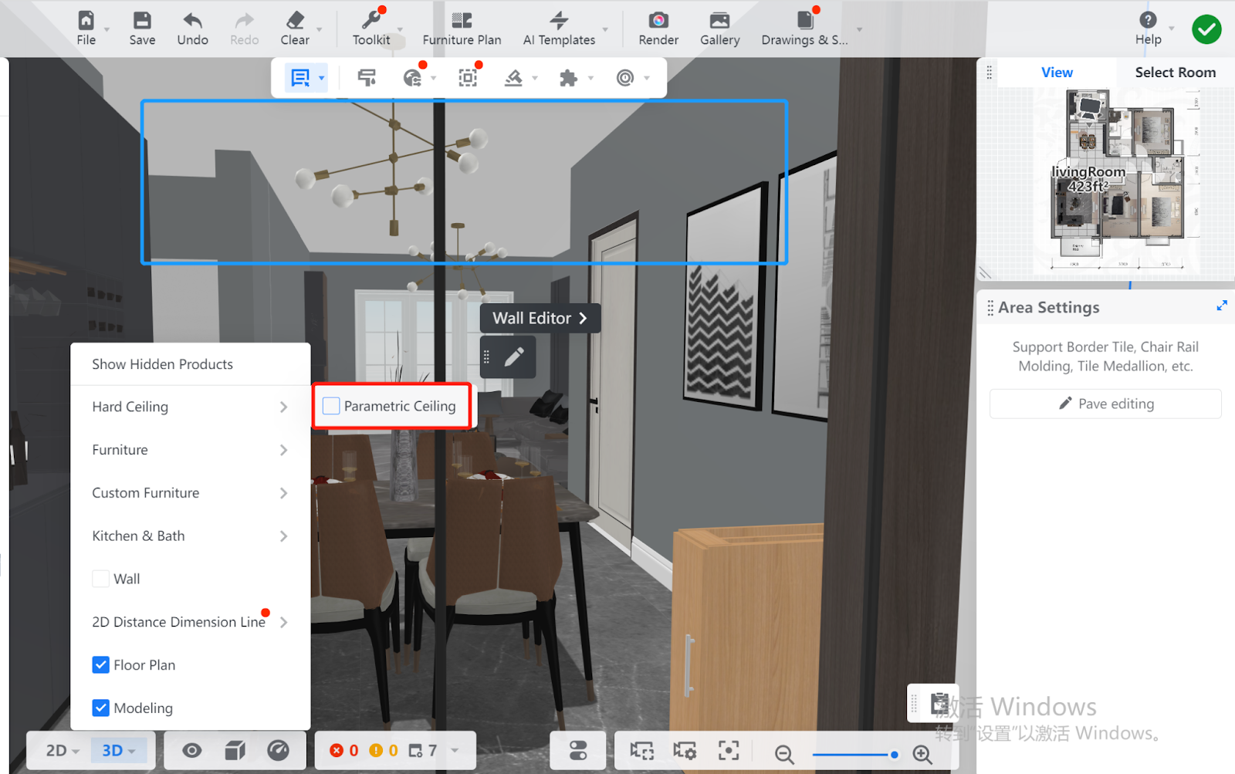This screenshot has height=774, width=1235.
Task: Select the frame selection tool
Action: pyautogui.click(x=468, y=78)
